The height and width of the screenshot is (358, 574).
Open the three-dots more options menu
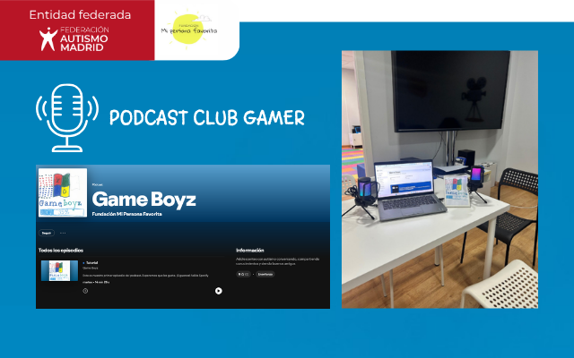(x=63, y=233)
